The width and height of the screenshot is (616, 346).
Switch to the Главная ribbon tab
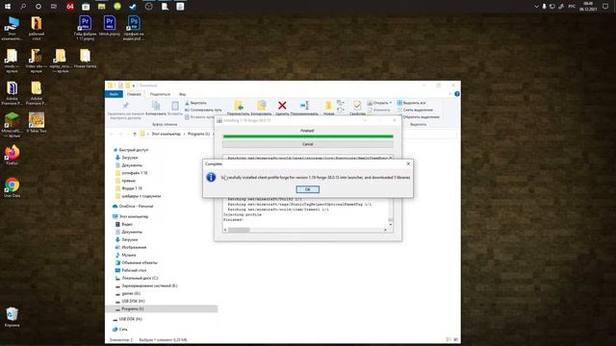(x=134, y=94)
